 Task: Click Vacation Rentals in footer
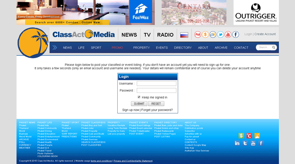pos(116,125)
